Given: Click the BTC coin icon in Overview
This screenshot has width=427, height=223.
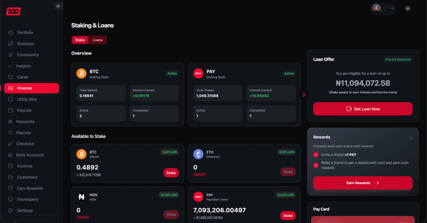Looking at the screenshot, I should pyautogui.click(x=82, y=73).
